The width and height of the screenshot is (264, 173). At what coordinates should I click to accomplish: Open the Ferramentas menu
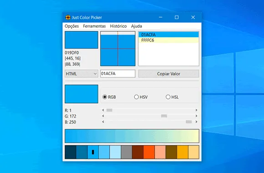pos(94,26)
